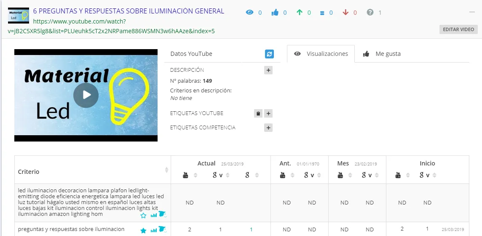Collapse the video panel with the minus icon
This screenshot has height=236, width=482.
[x=472, y=12]
